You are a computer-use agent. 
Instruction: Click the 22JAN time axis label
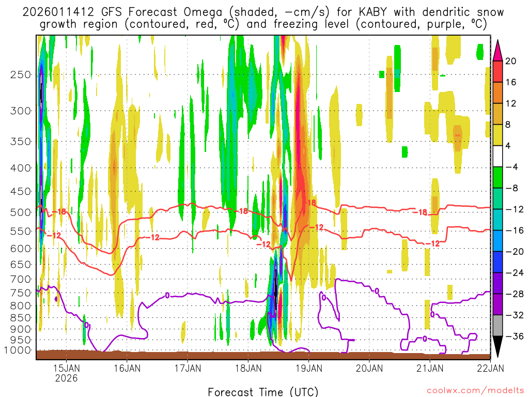click(x=489, y=368)
